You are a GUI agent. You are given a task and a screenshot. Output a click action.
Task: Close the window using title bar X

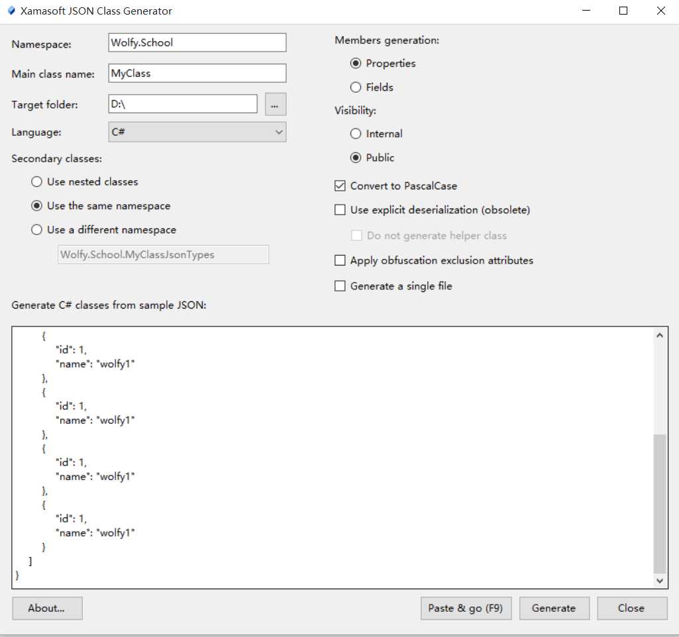pyautogui.click(x=661, y=11)
